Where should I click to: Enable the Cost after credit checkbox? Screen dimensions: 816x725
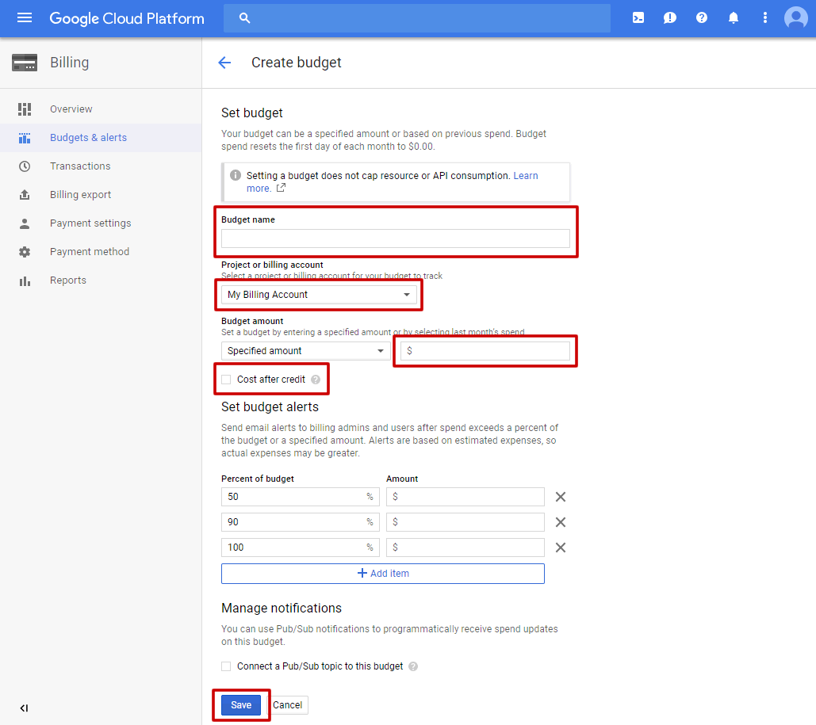pyautogui.click(x=226, y=379)
